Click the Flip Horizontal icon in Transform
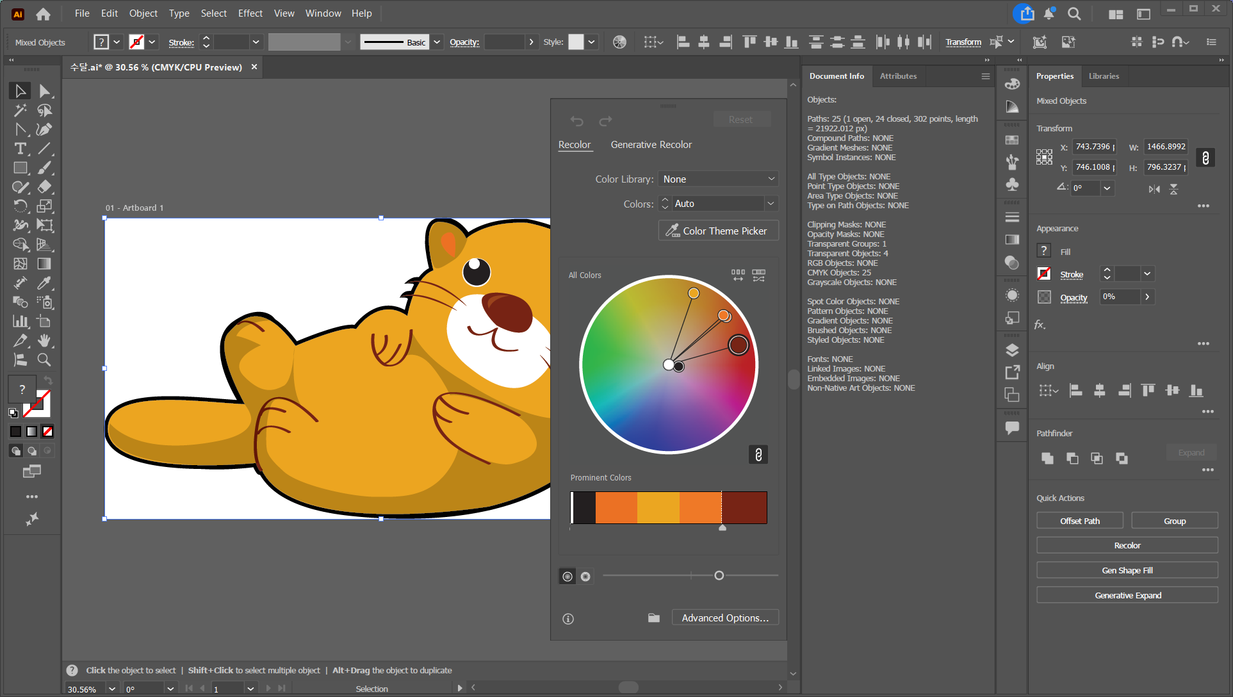This screenshot has width=1233, height=697. click(1154, 189)
